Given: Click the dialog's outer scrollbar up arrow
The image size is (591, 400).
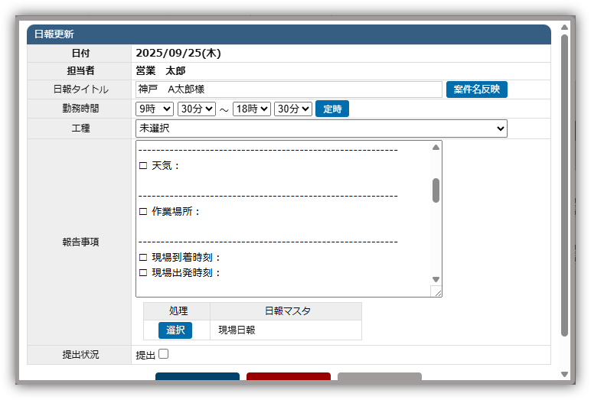Looking at the screenshot, I should tap(564, 28).
